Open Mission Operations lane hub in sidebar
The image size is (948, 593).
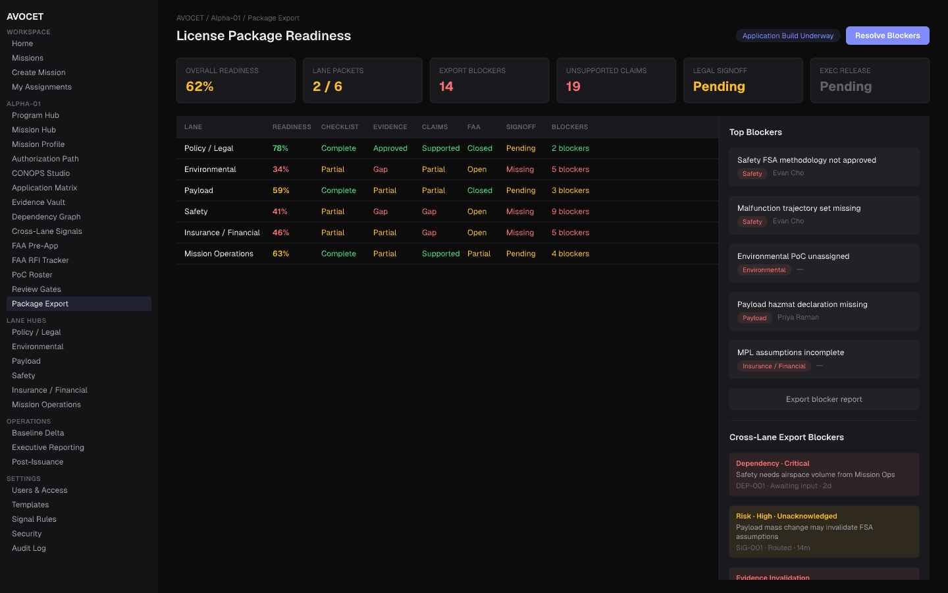point(79,405)
